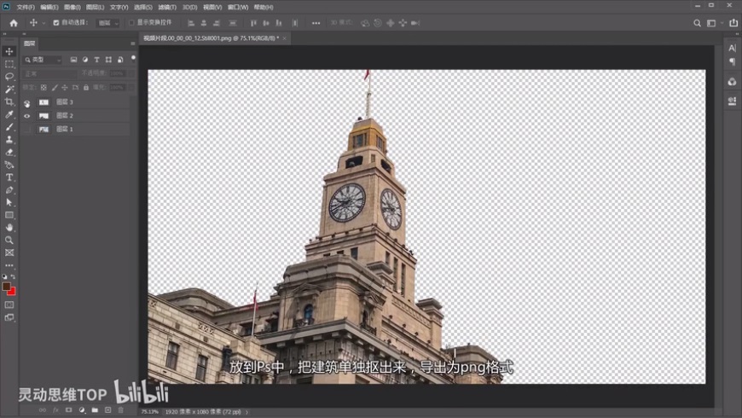Select the Hand tool
The image size is (742, 418).
click(9, 227)
